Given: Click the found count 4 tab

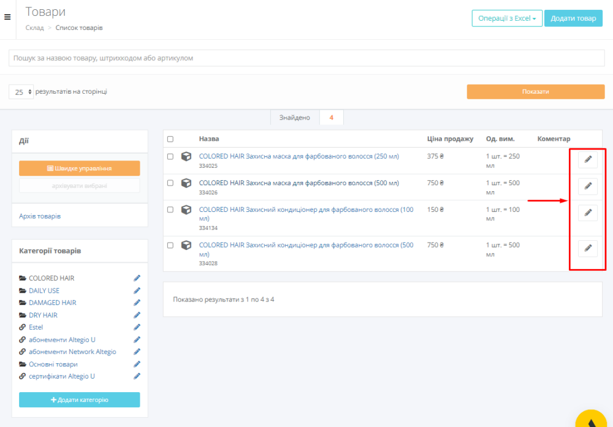Looking at the screenshot, I should (332, 118).
